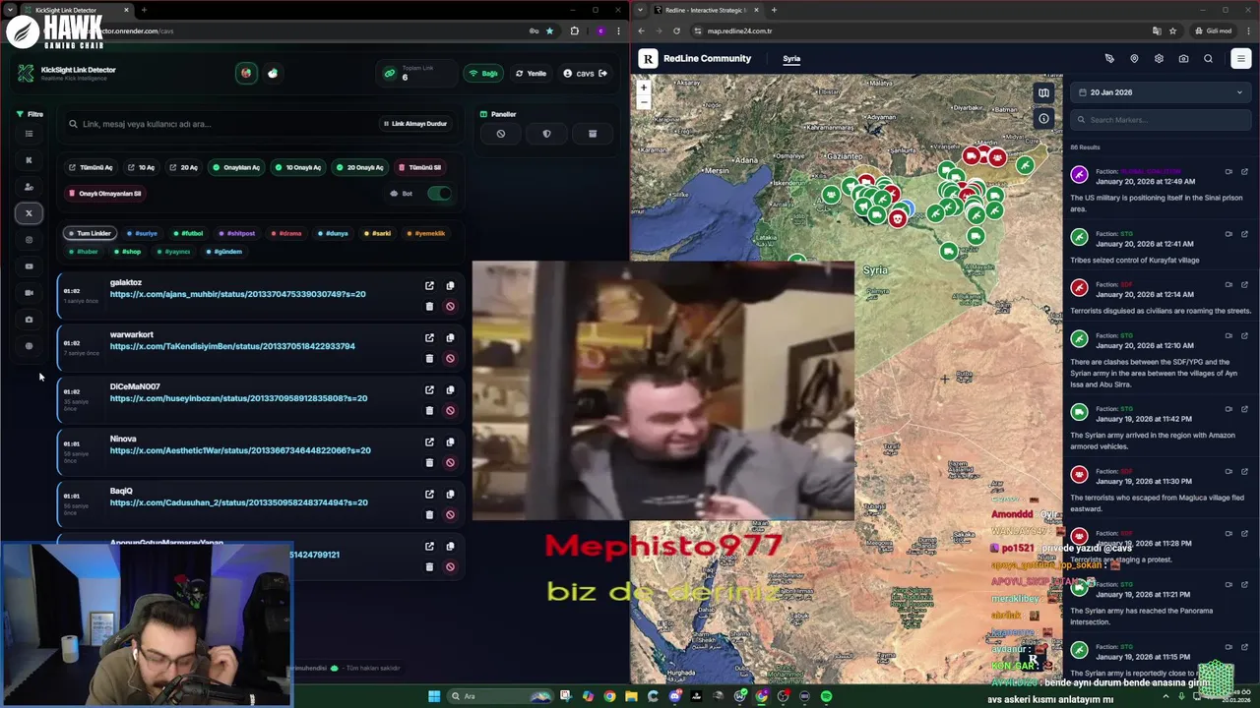Toggle the #dunya tag filter
The image size is (1260, 708).
pyautogui.click(x=333, y=233)
